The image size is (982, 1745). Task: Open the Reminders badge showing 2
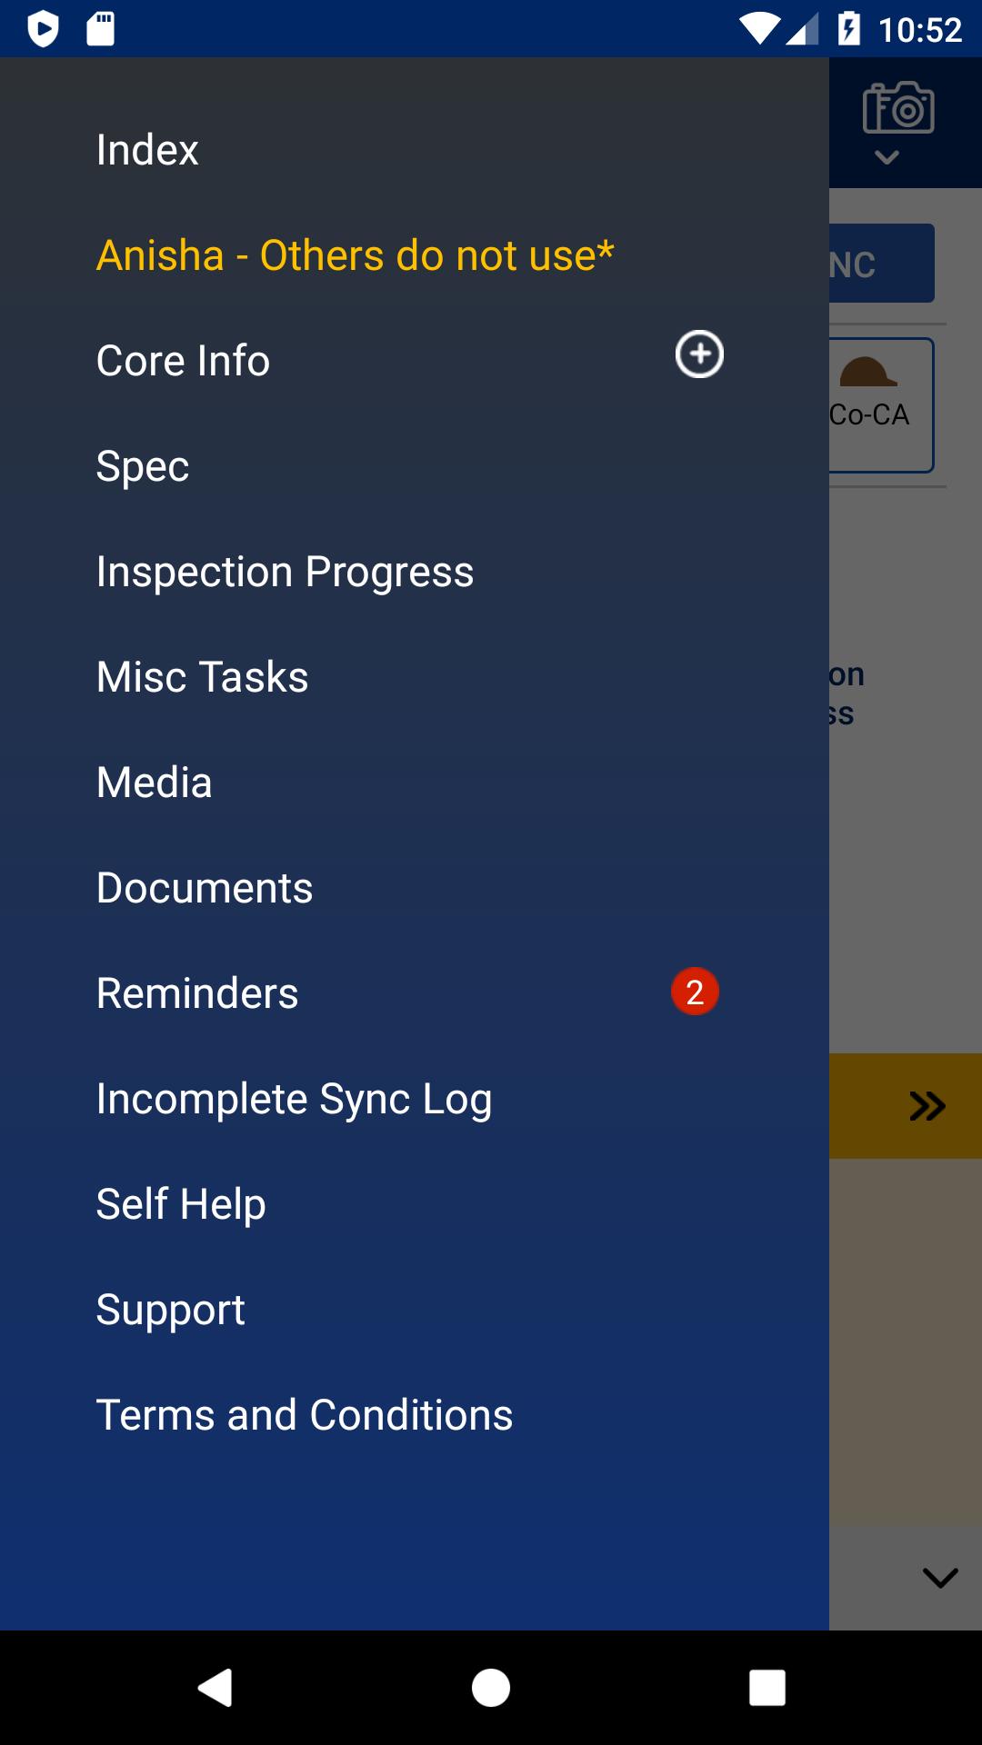[x=695, y=992]
